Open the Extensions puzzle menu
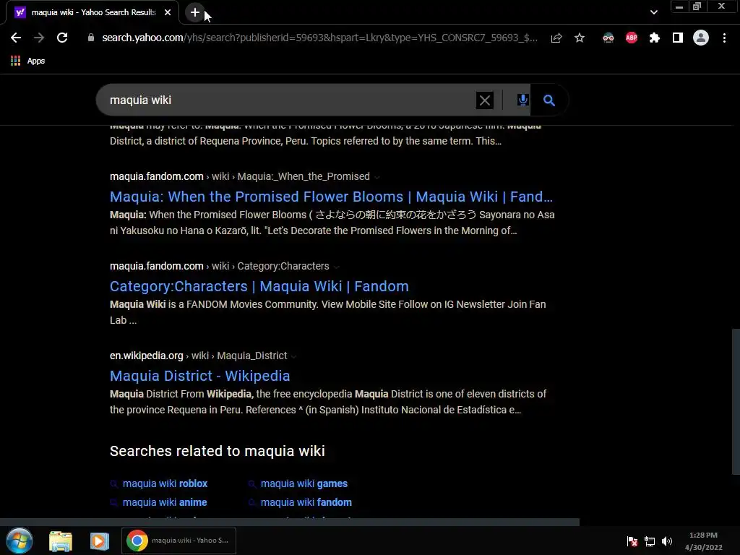740x555 pixels. point(655,38)
